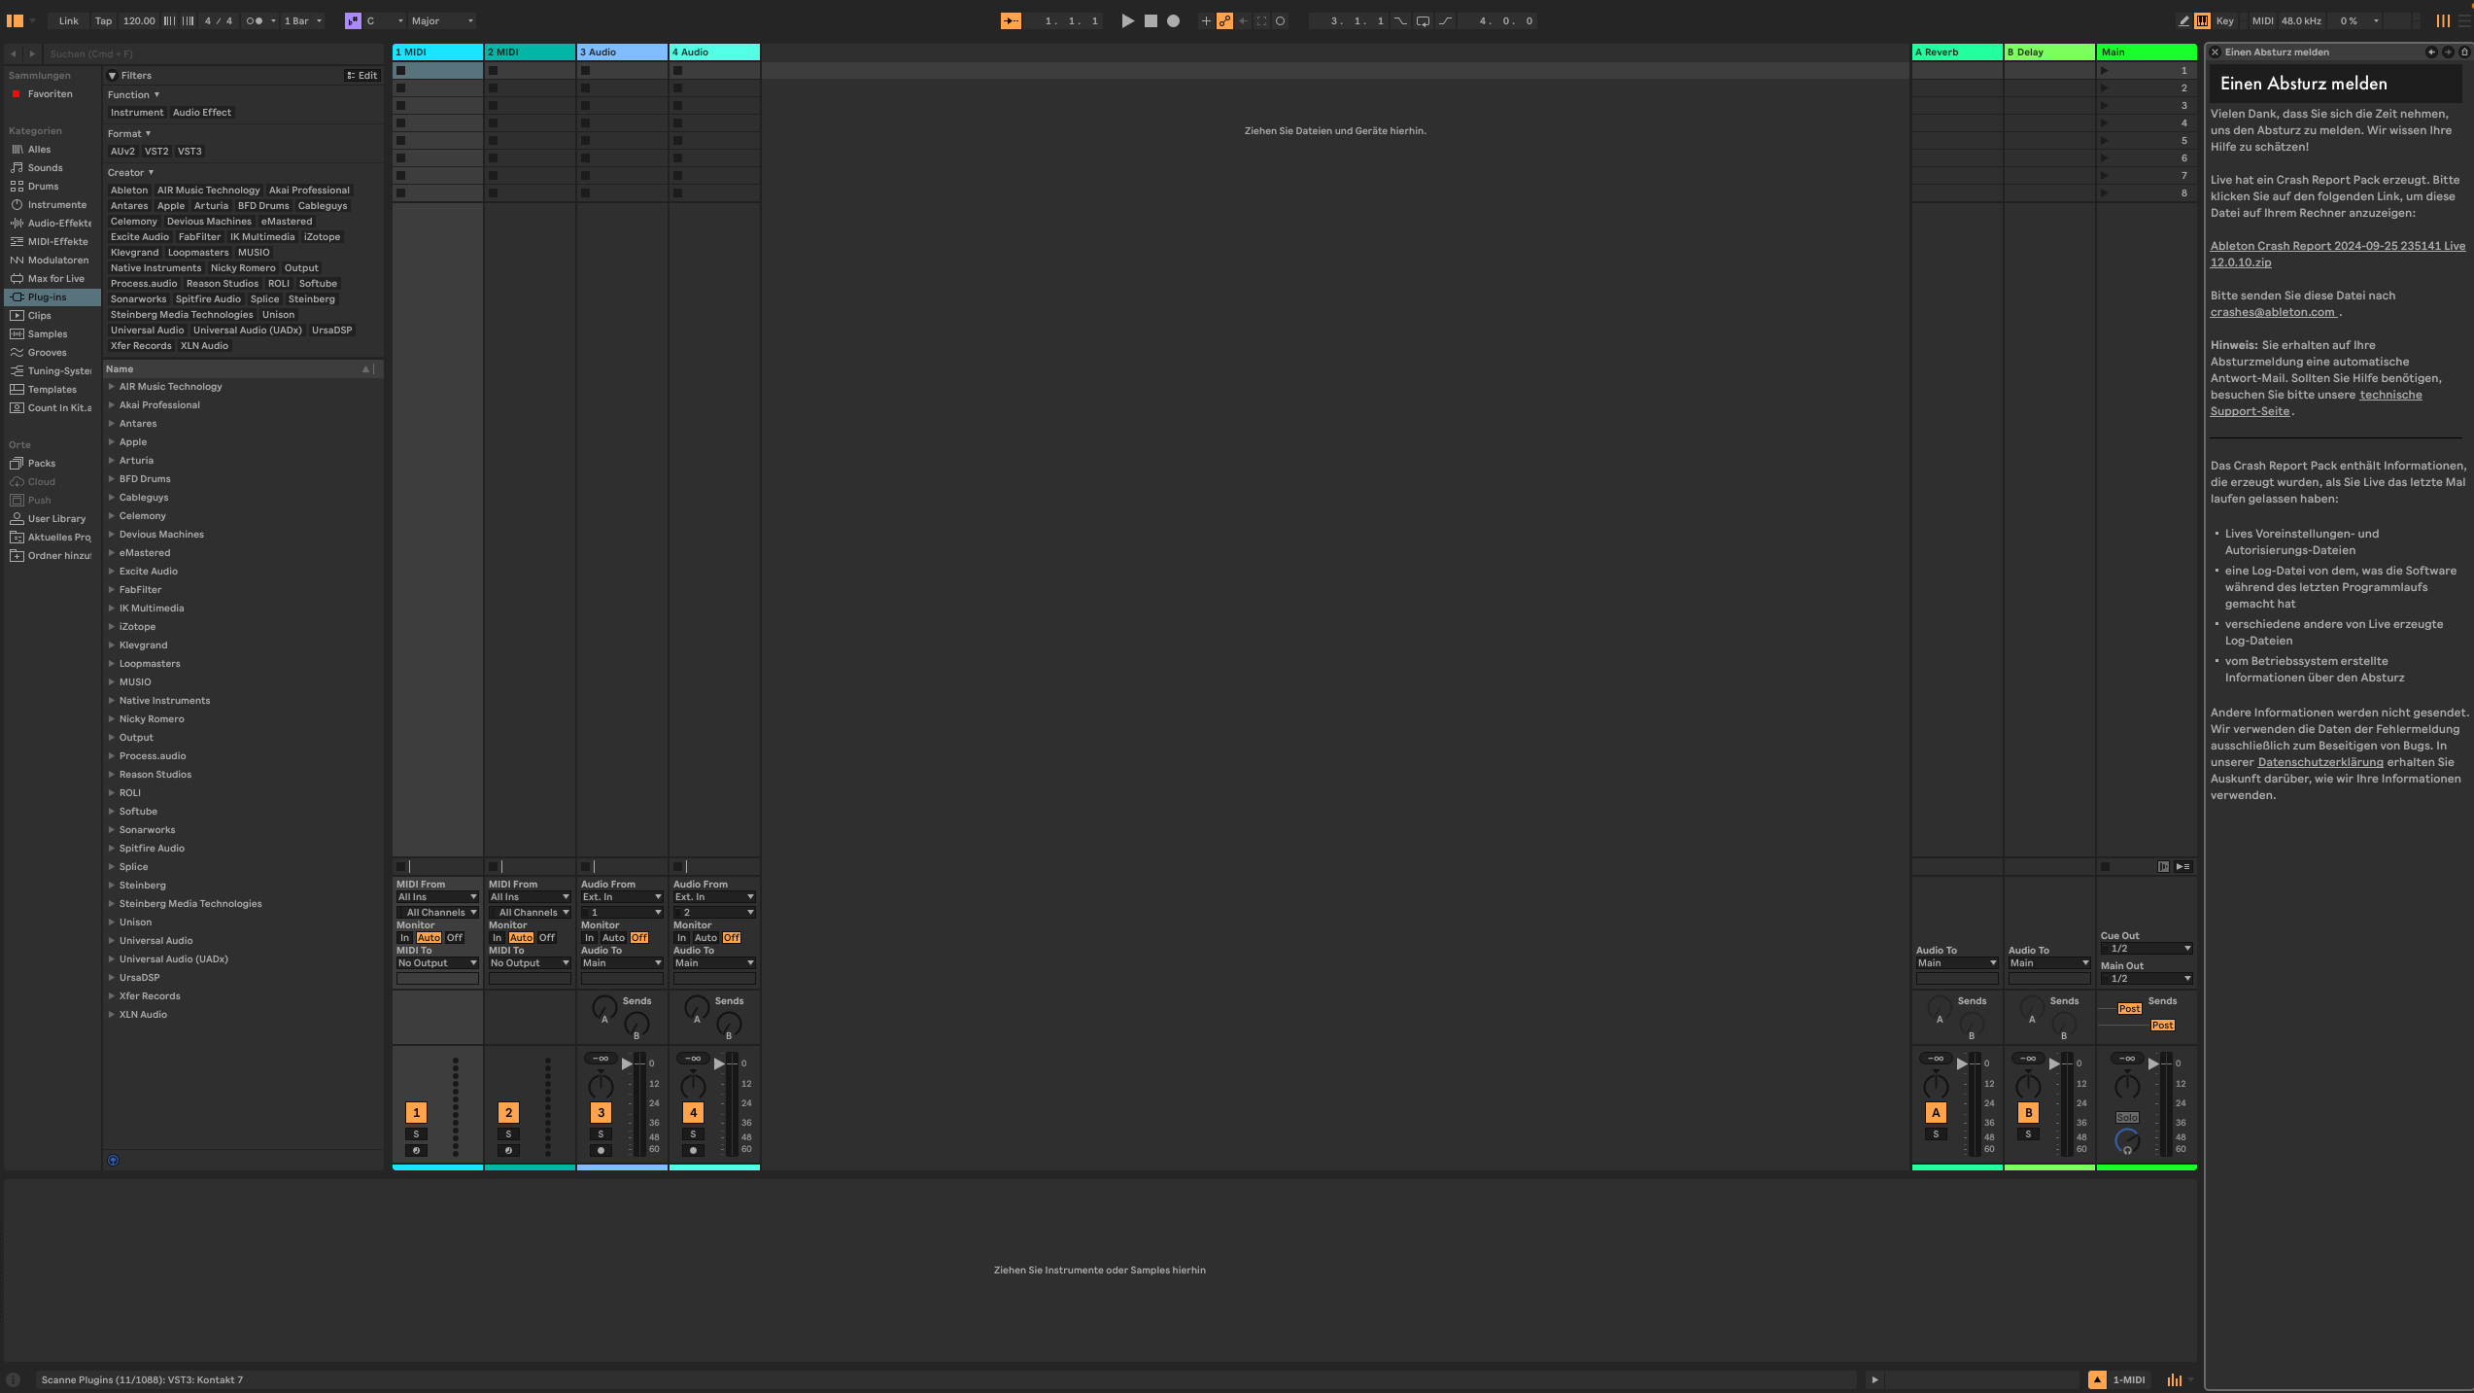The width and height of the screenshot is (2474, 1393).
Task: Expand Native Instruments folder in list
Action: 111,700
